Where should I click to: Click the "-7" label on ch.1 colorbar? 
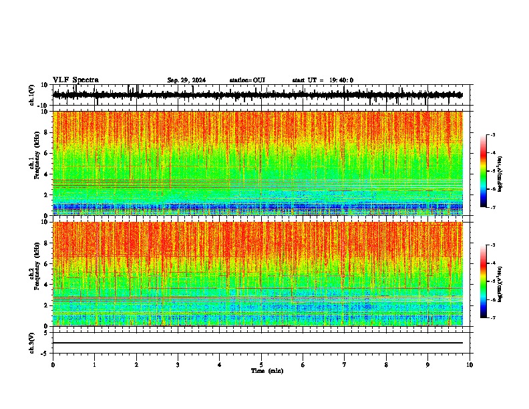pyautogui.click(x=493, y=207)
